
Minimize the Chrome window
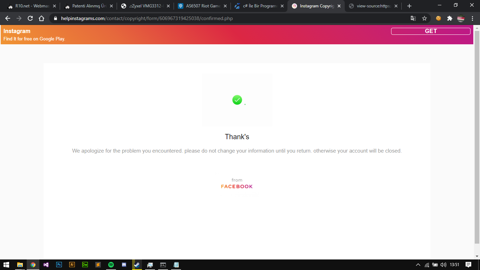pyautogui.click(x=440, y=5)
